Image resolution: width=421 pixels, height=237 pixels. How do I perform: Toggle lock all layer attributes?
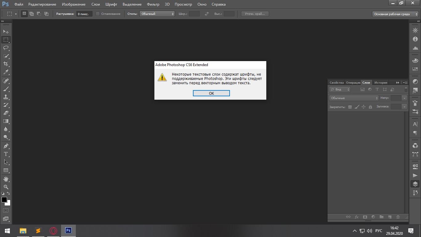tap(370, 107)
